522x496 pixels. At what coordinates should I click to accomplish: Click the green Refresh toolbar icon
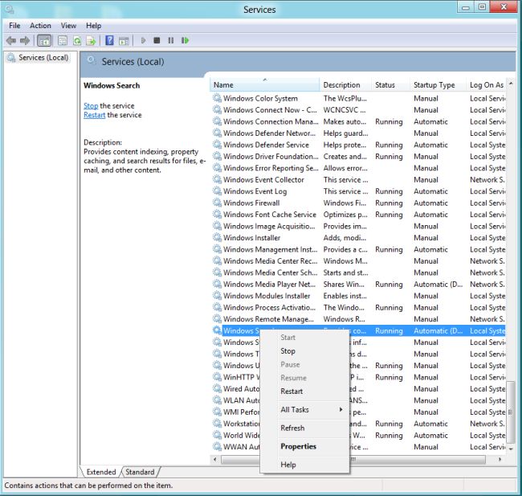pos(77,41)
